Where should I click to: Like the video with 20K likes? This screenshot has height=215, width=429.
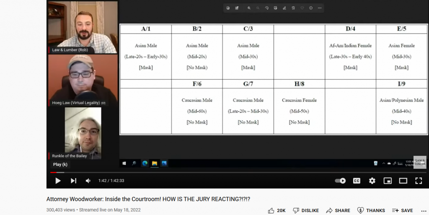277,210
